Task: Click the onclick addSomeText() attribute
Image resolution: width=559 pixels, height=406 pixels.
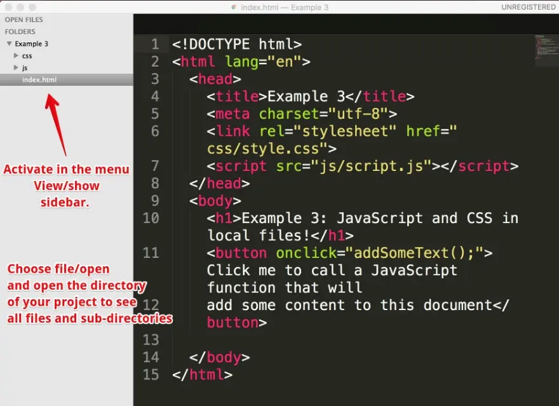Action: tap(380, 253)
